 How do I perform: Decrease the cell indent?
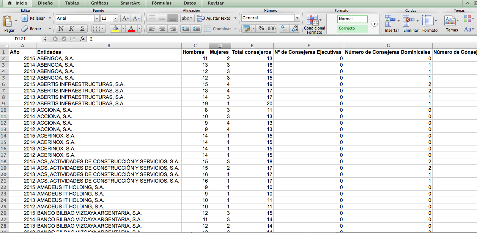pyautogui.click(x=186, y=28)
